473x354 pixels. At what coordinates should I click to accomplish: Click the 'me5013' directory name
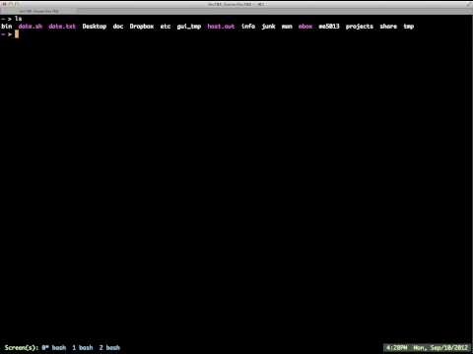pos(329,27)
